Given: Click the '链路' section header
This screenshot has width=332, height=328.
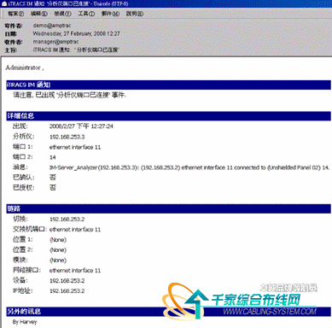Looking at the screenshot, I should coord(168,208).
